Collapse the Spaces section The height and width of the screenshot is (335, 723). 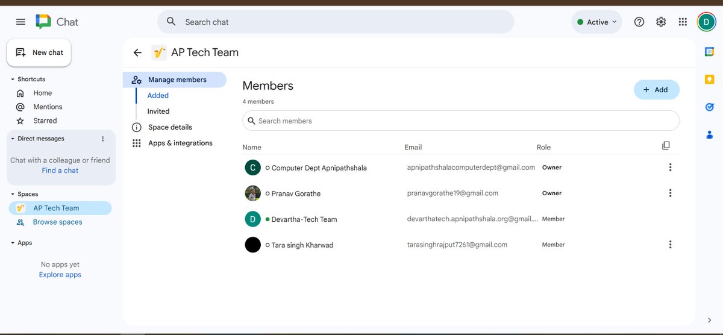point(13,194)
